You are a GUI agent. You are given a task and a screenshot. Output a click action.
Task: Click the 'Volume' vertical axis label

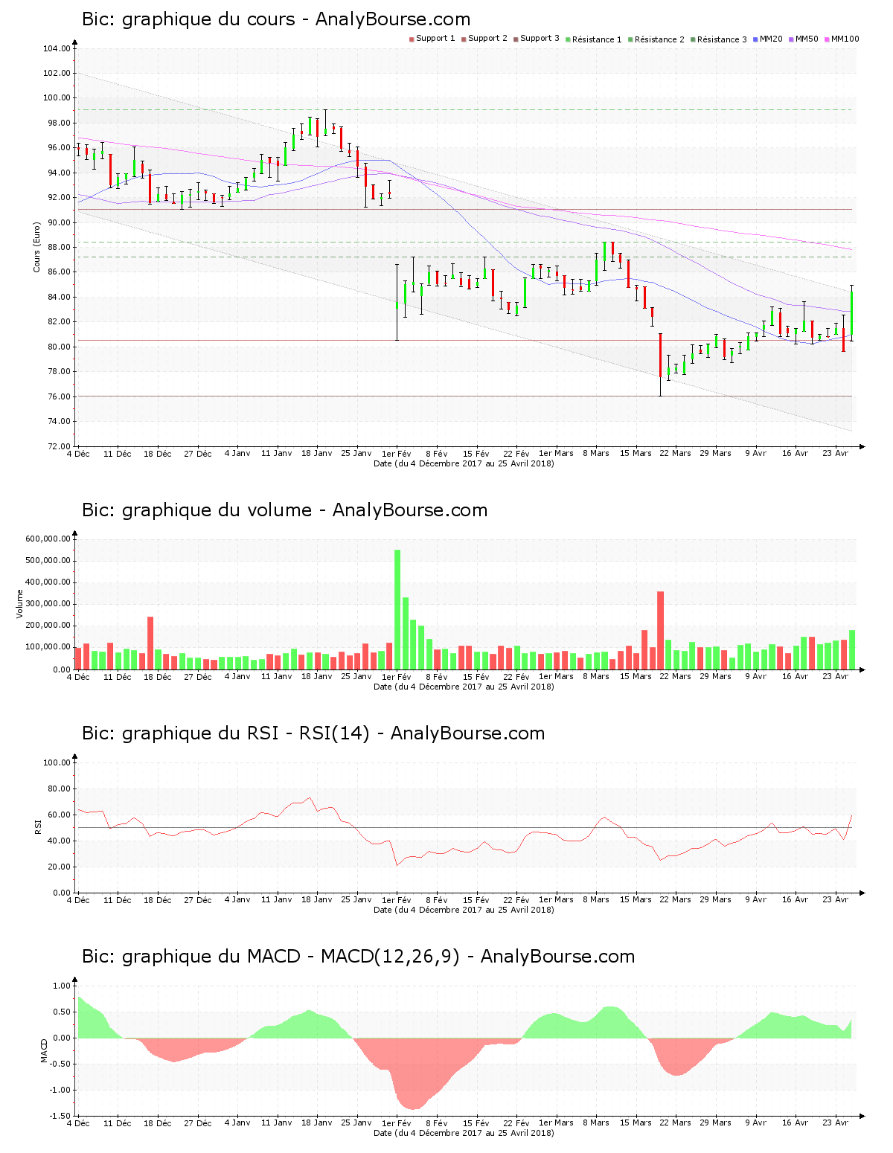(x=20, y=604)
